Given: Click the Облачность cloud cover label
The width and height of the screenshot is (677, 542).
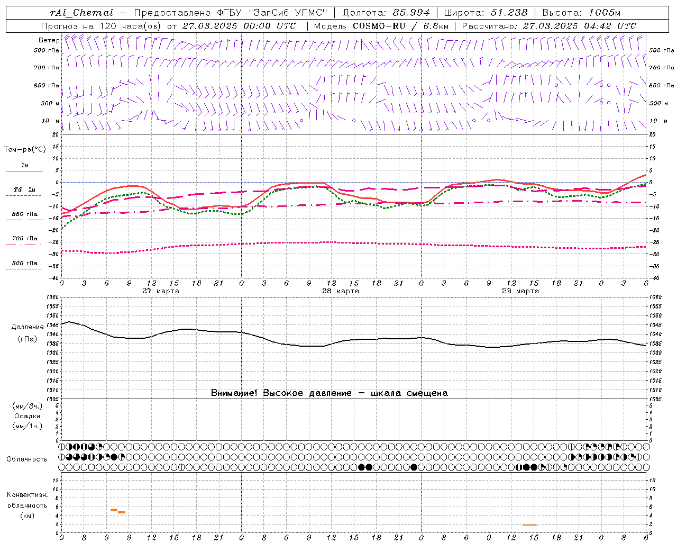Looking at the screenshot, I should click(27, 459).
